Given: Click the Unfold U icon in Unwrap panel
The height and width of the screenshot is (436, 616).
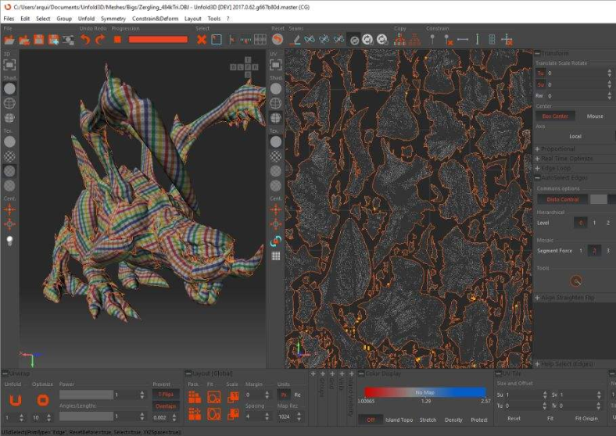Looking at the screenshot, I should [16, 400].
